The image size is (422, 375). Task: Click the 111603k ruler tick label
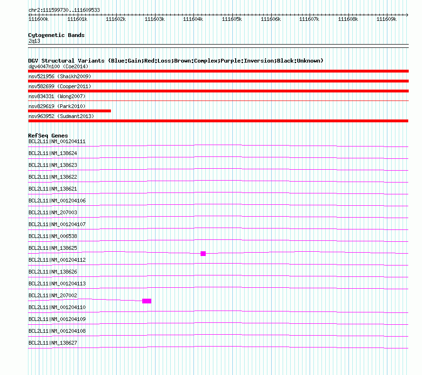(x=155, y=19)
